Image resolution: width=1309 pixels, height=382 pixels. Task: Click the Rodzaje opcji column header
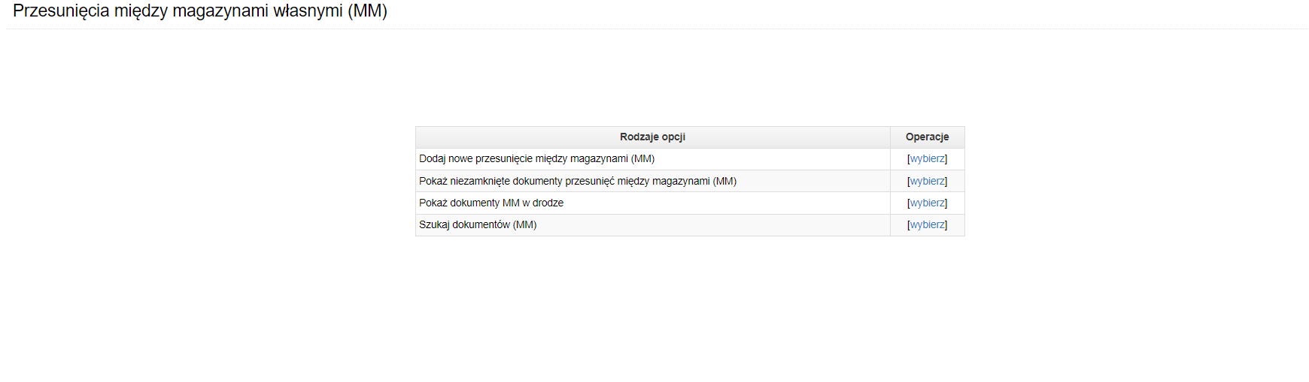[652, 137]
